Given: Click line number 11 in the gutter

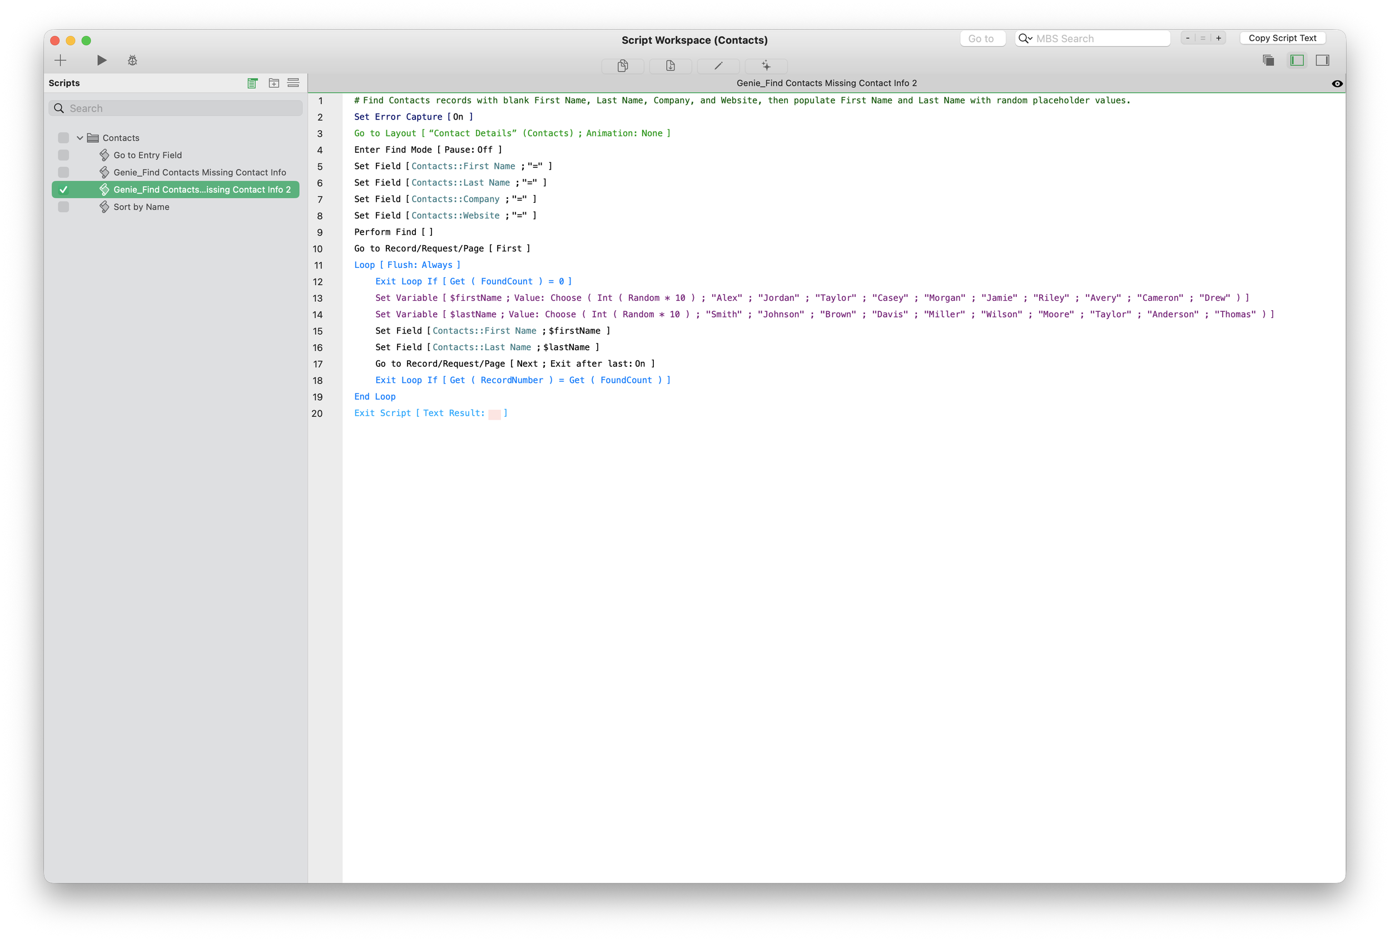Looking at the screenshot, I should pyautogui.click(x=317, y=266).
